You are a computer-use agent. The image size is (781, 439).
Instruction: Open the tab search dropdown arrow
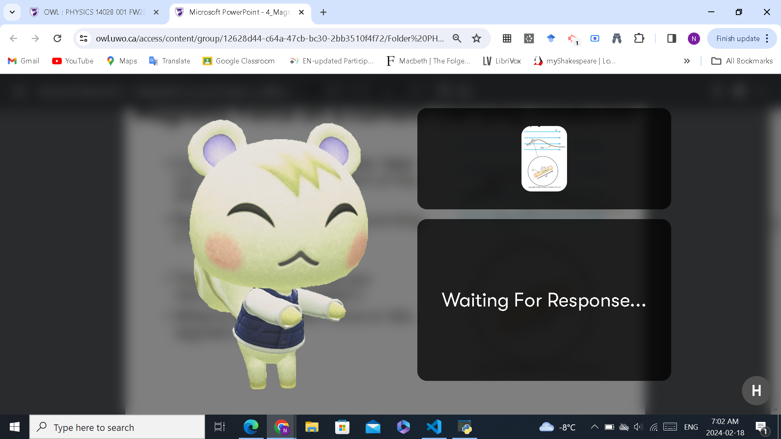[12, 12]
